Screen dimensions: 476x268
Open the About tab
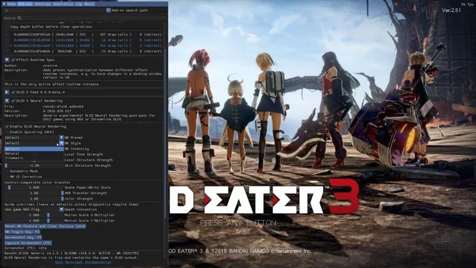[x=89, y=4]
